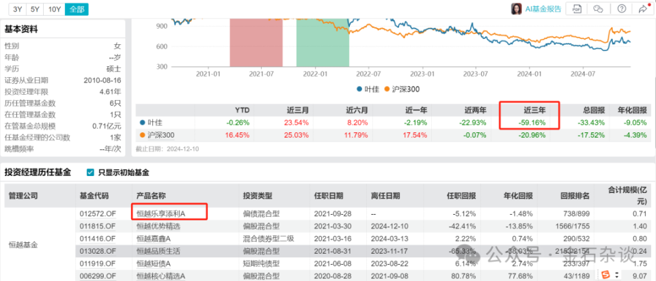Screen dimensions: 656x281
Task: Sort by 年化回报 table column header
Action: [518, 196]
